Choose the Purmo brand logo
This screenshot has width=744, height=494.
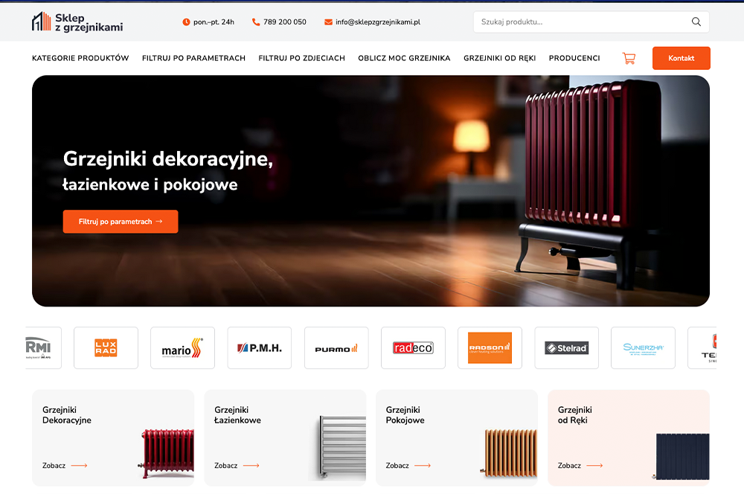click(x=336, y=347)
